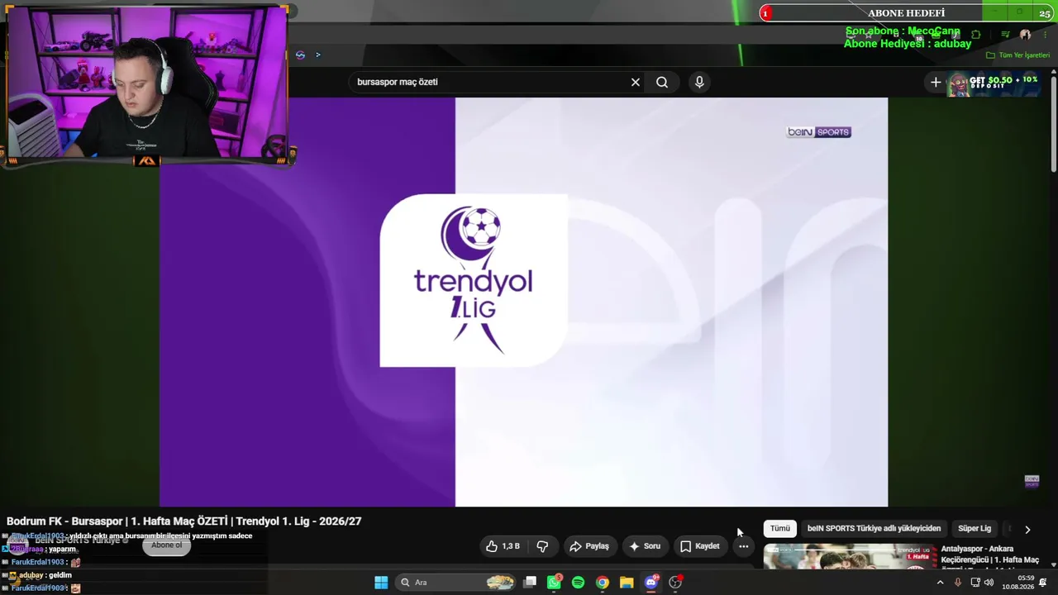Viewport: 1058px width, 595px height.
Task: Click the video player showing Trendyol 1. Lig
Action: click(x=523, y=302)
